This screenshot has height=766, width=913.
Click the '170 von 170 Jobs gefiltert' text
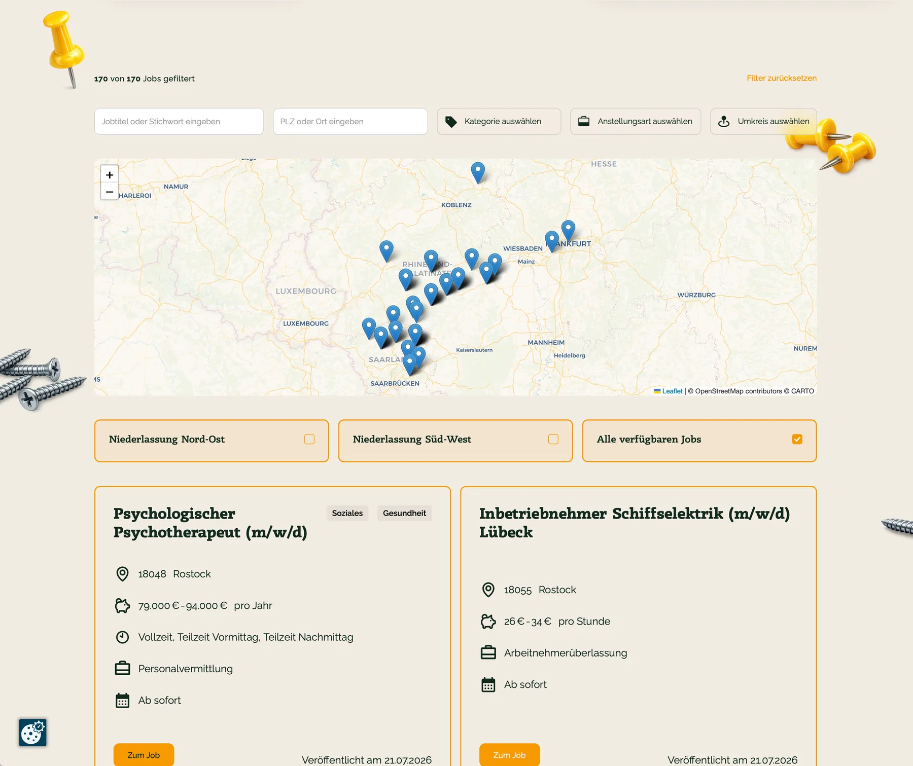[x=145, y=79]
